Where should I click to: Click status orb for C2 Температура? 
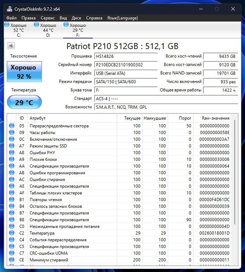click(12, 233)
